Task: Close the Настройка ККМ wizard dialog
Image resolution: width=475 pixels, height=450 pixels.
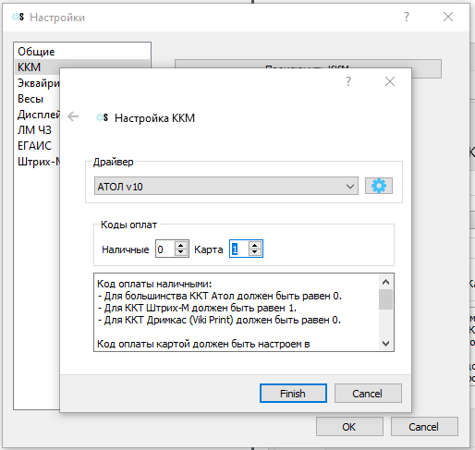Action: [390, 81]
